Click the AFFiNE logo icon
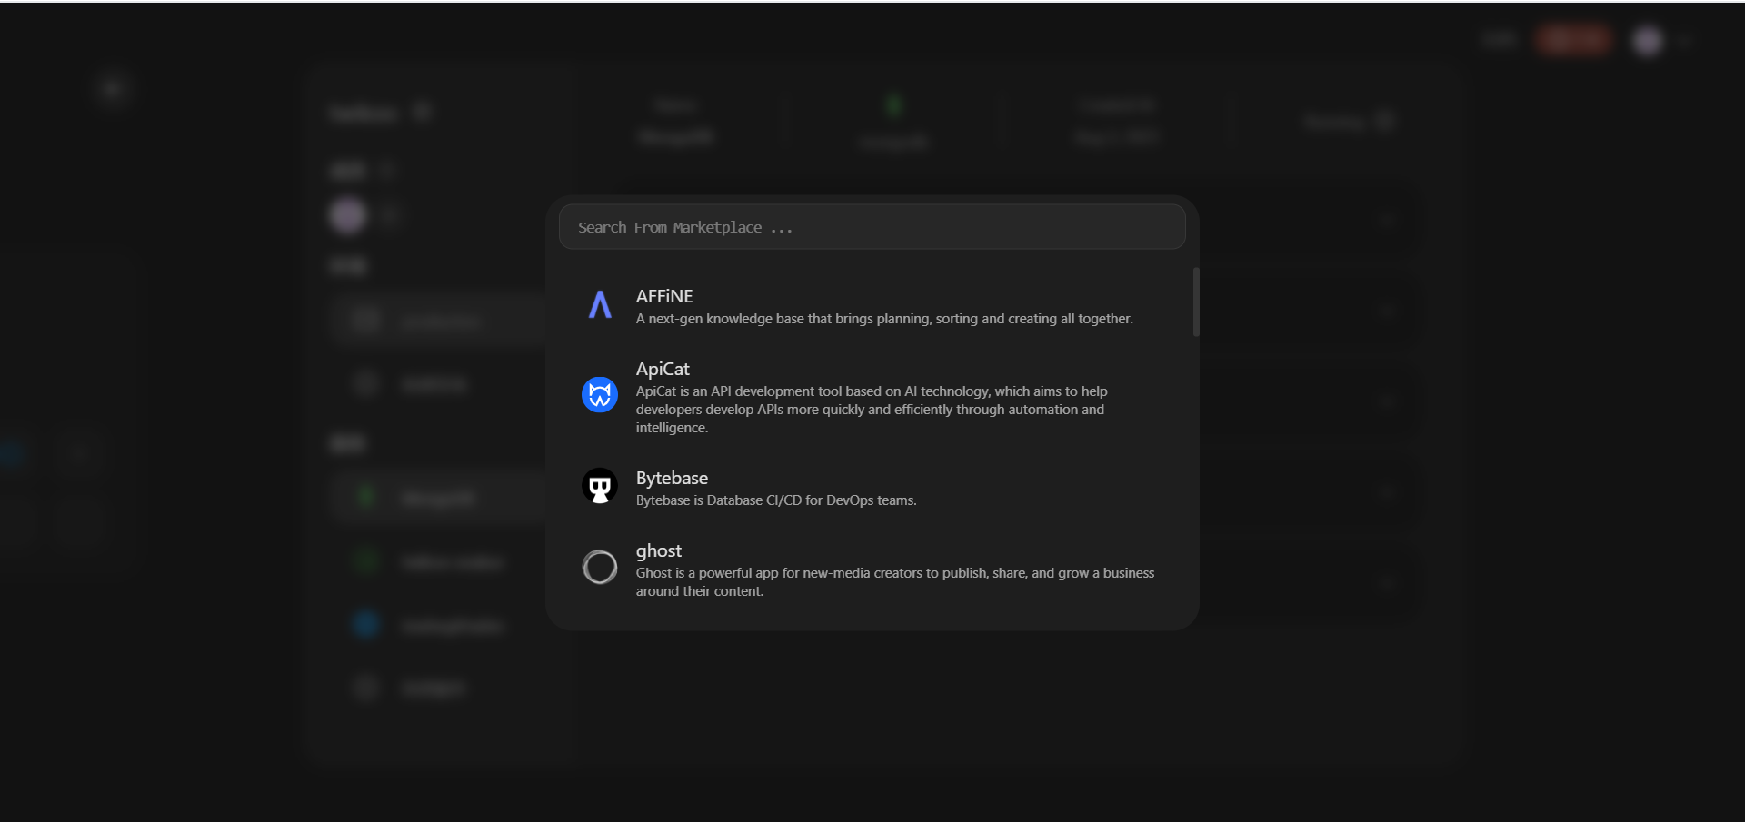The image size is (1745, 822). tap(600, 304)
